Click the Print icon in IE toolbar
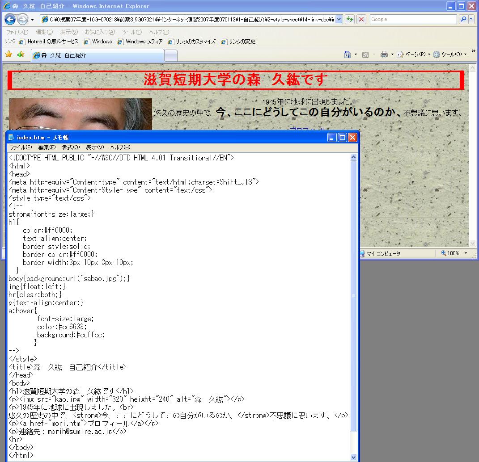Image resolution: width=479 pixels, height=462 pixels. 384,55
